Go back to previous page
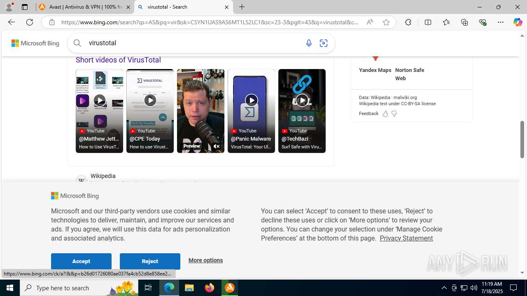The width and height of the screenshot is (527, 296). click(x=11, y=22)
